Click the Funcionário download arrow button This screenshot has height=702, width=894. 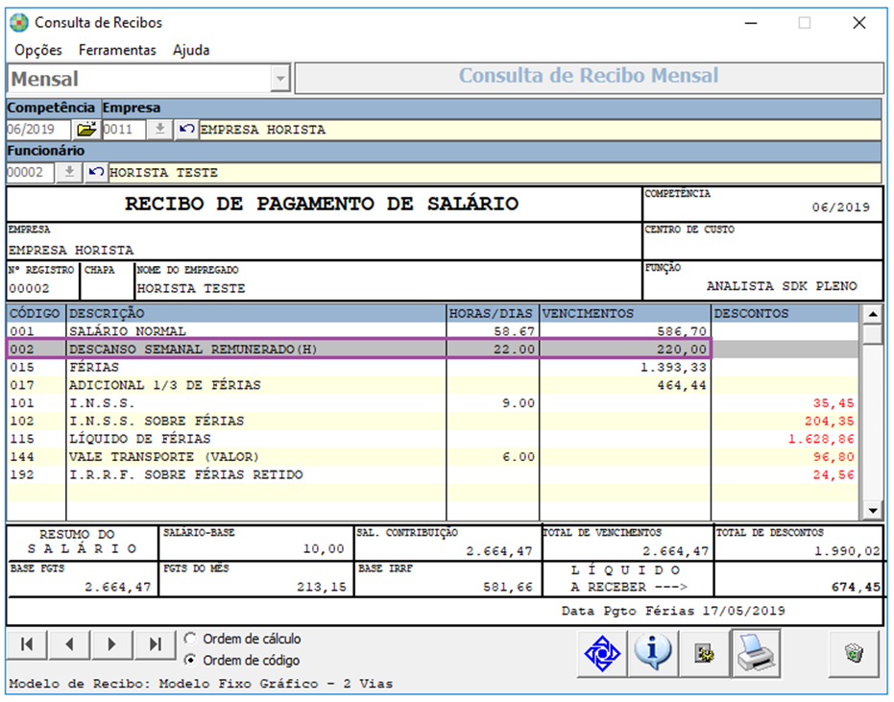(69, 173)
